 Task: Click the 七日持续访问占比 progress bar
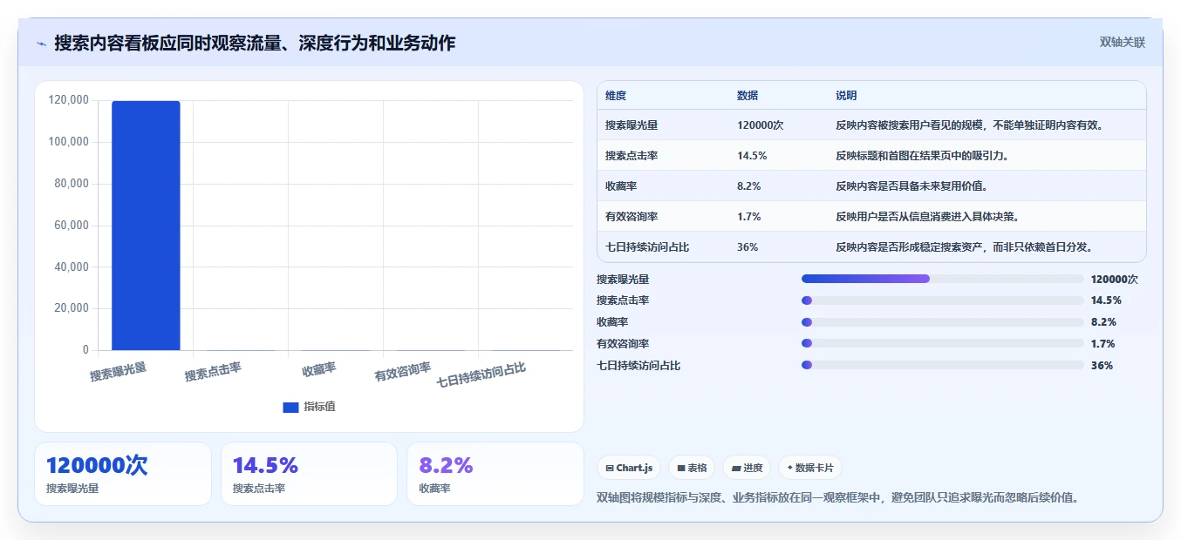[x=942, y=366]
